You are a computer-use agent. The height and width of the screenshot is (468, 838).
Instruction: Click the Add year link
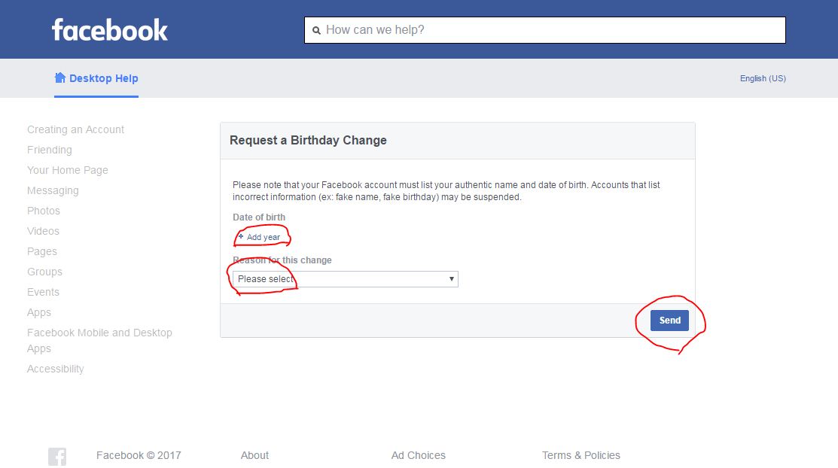pos(264,237)
